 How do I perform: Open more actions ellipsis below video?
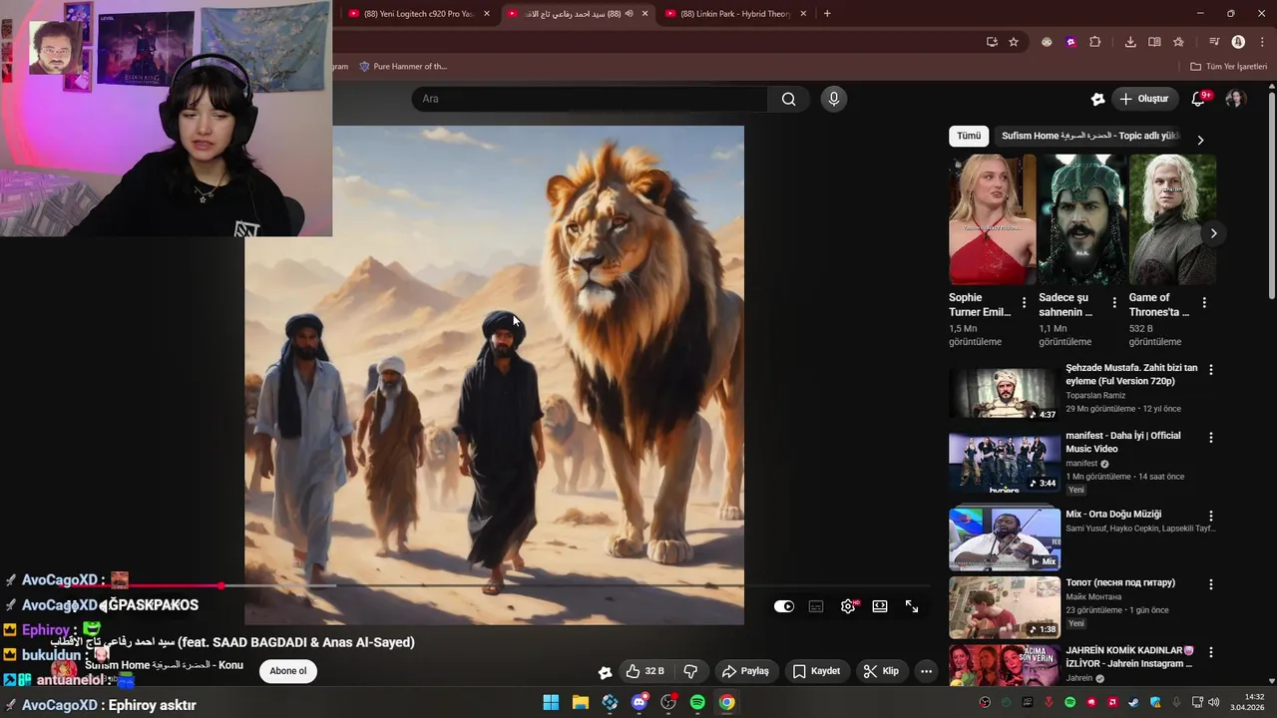pos(926,671)
